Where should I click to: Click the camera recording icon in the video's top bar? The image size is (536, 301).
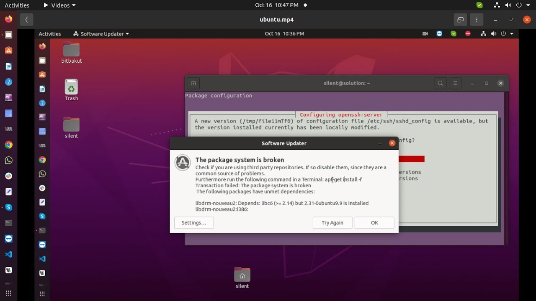(x=425, y=34)
